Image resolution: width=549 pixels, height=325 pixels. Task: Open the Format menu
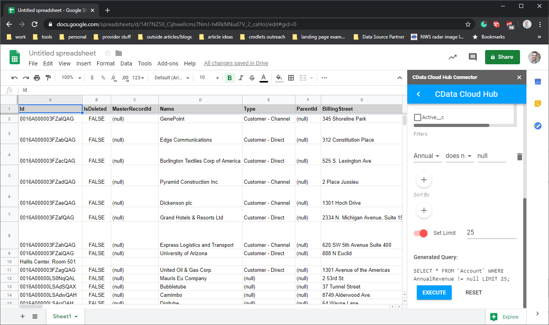coord(106,63)
